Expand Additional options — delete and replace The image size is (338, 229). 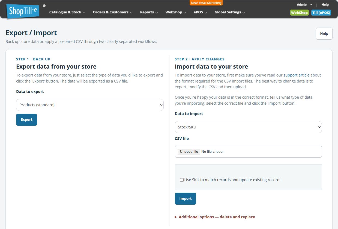click(x=215, y=217)
